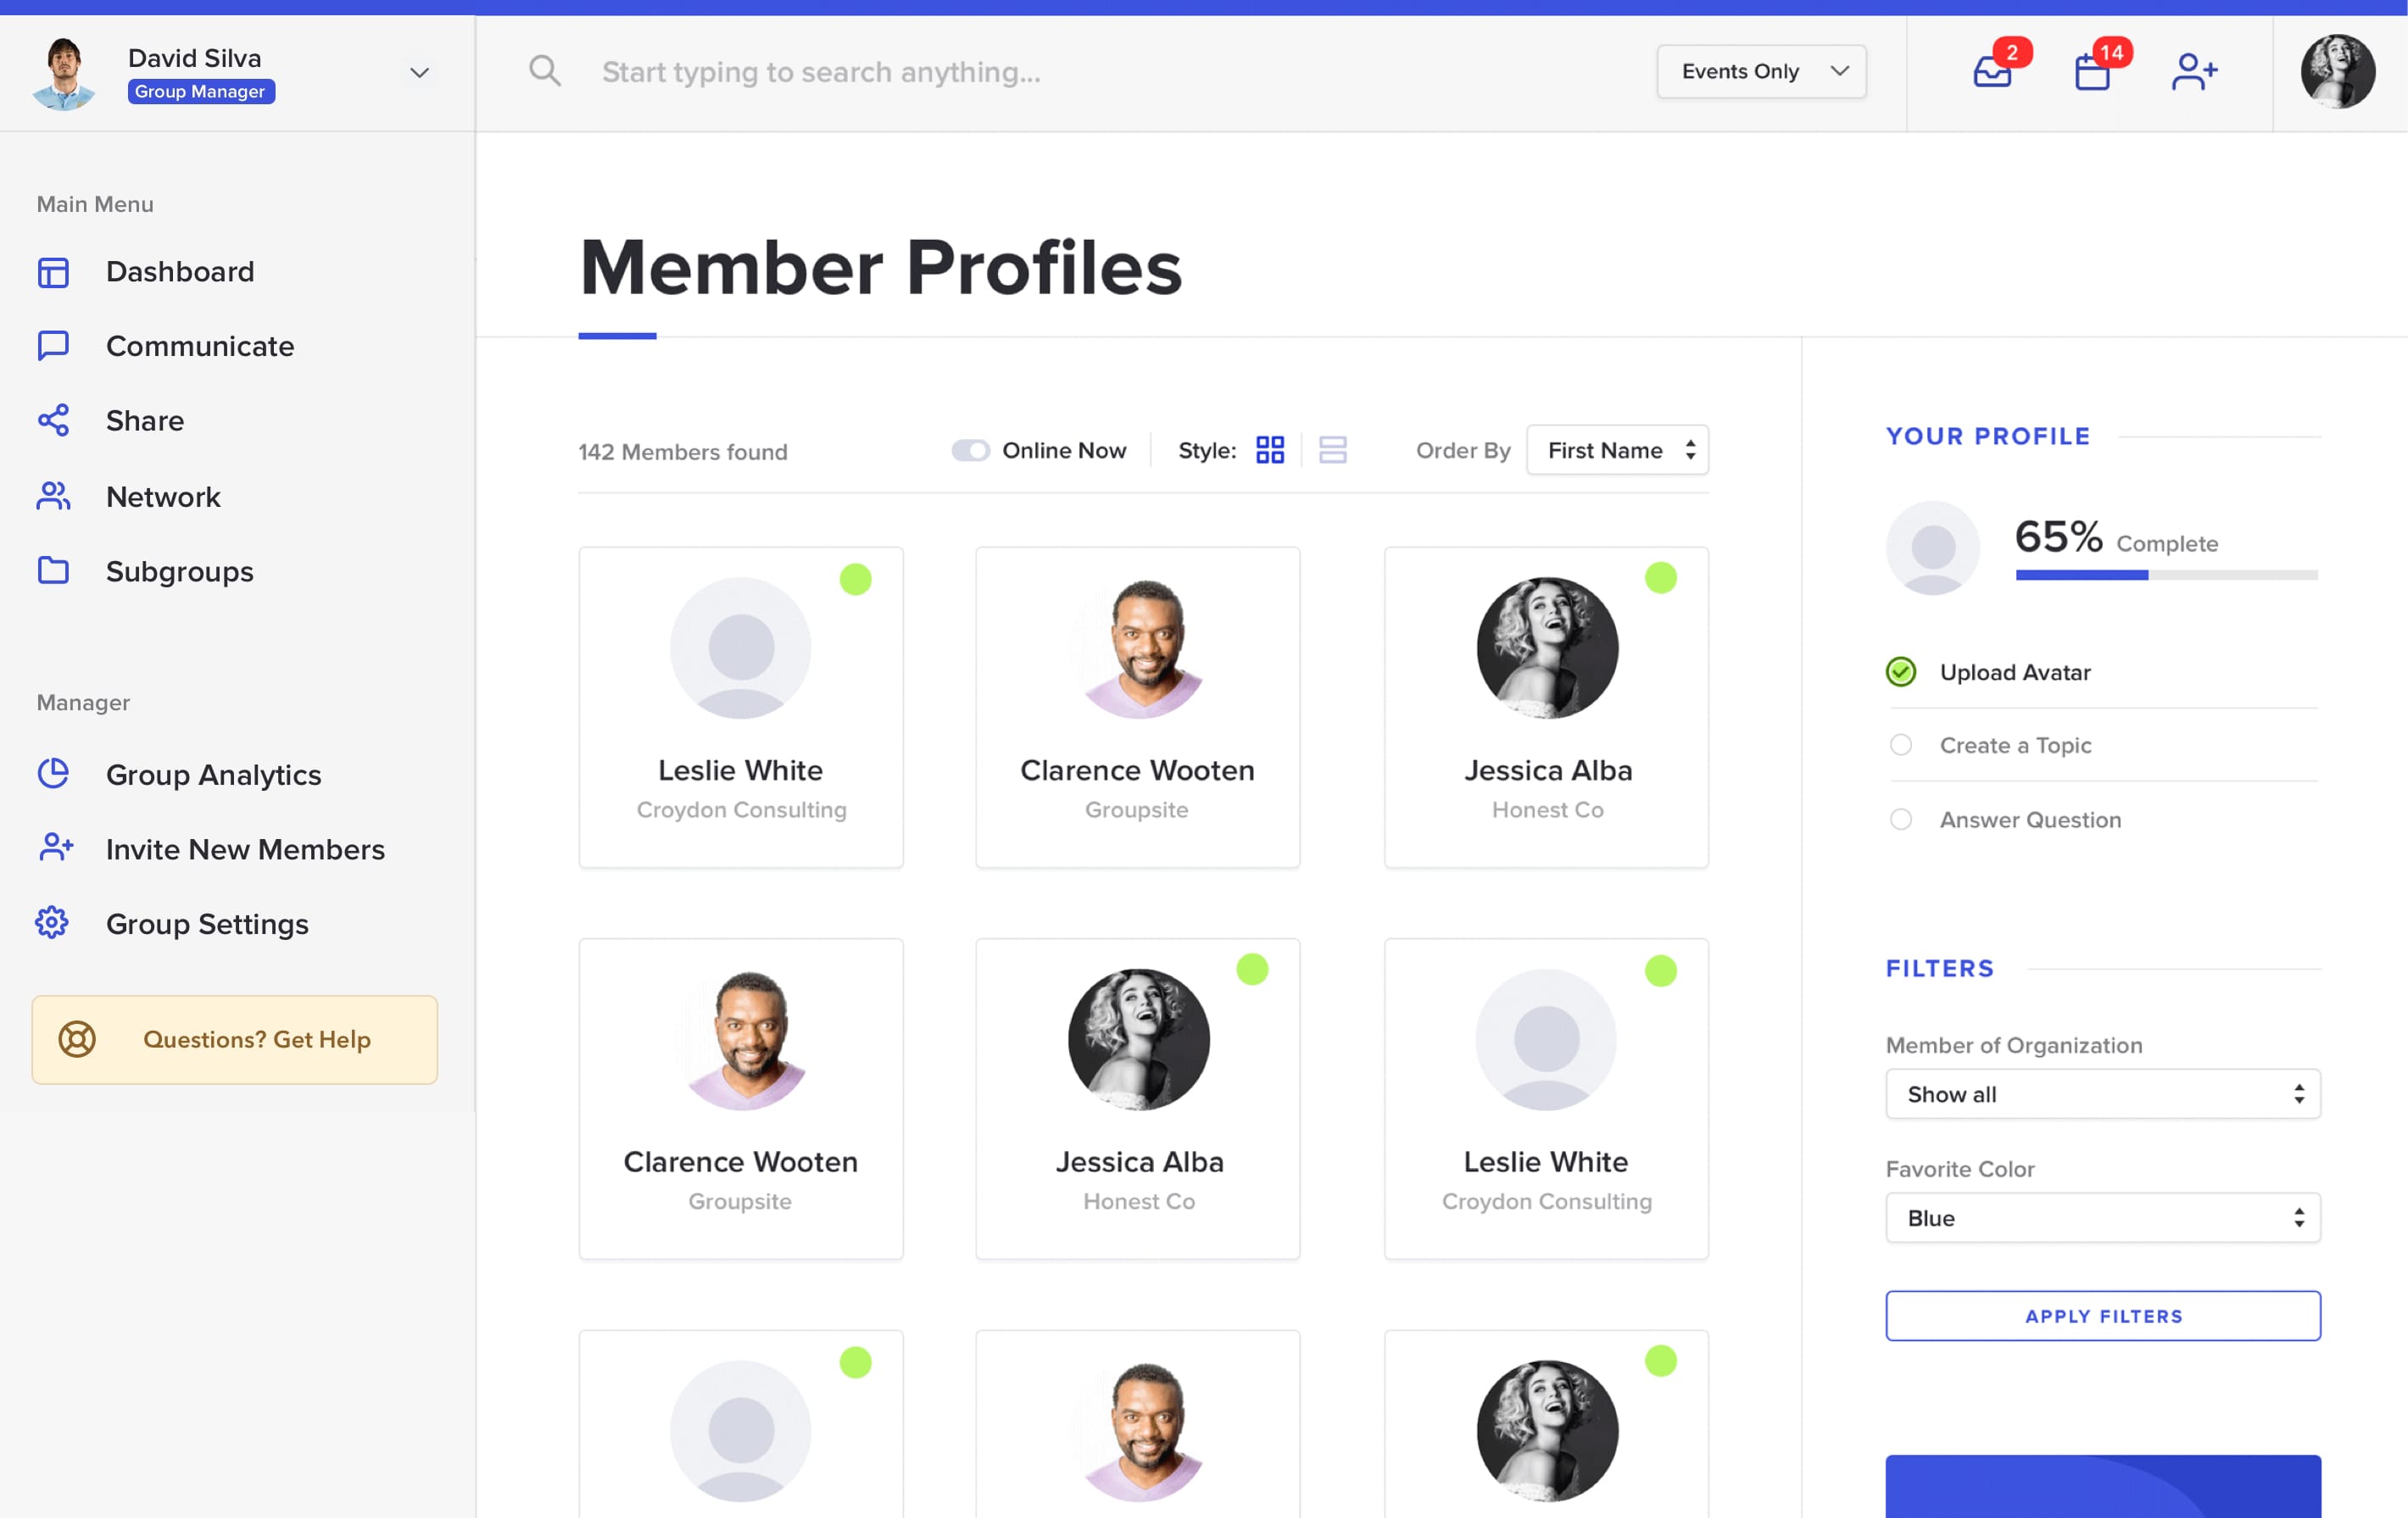The width and height of the screenshot is (2408, 1518).
Task: Click the 142 Members found text
Action: click(683, 452)
